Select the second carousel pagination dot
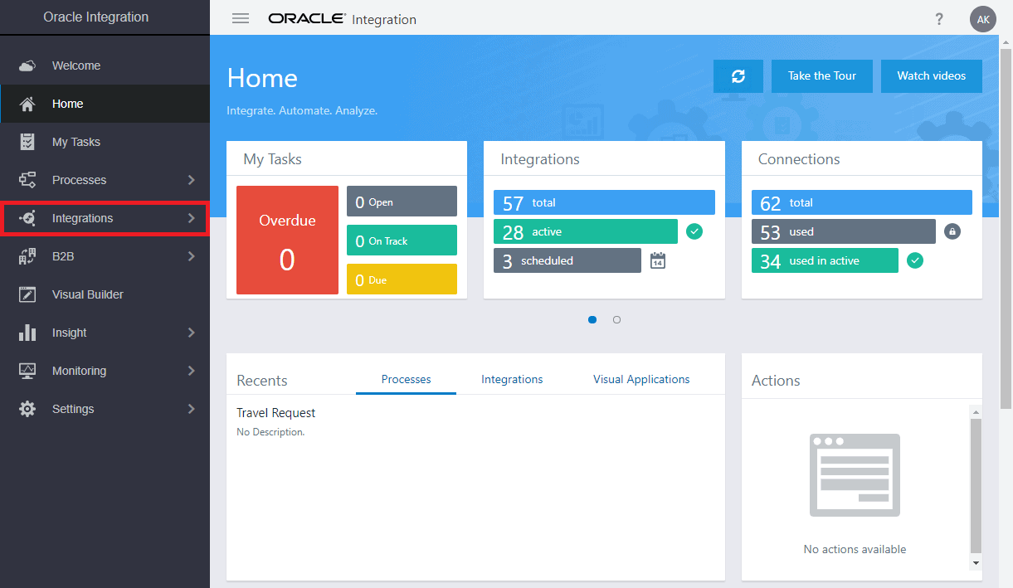This screenshot has width=1013, height=588. pos(616,318)
